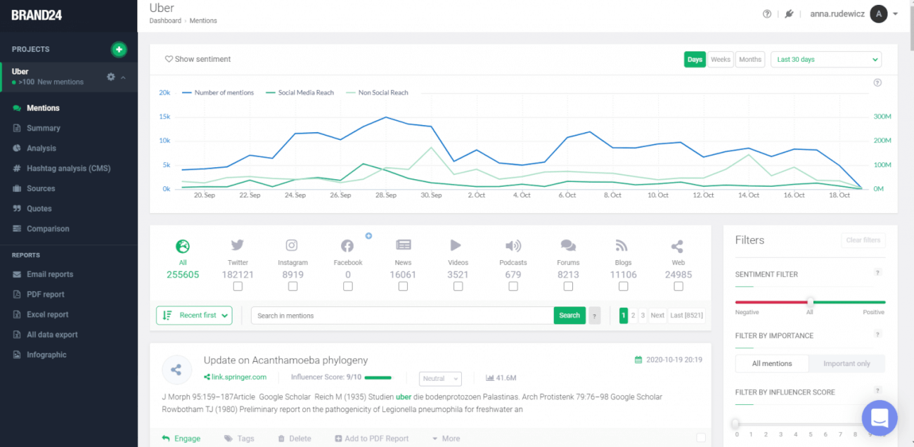914x447 pixels.
Task: Click the Instagram source icon
Action: pyautogui.click(x=292, y=245)
